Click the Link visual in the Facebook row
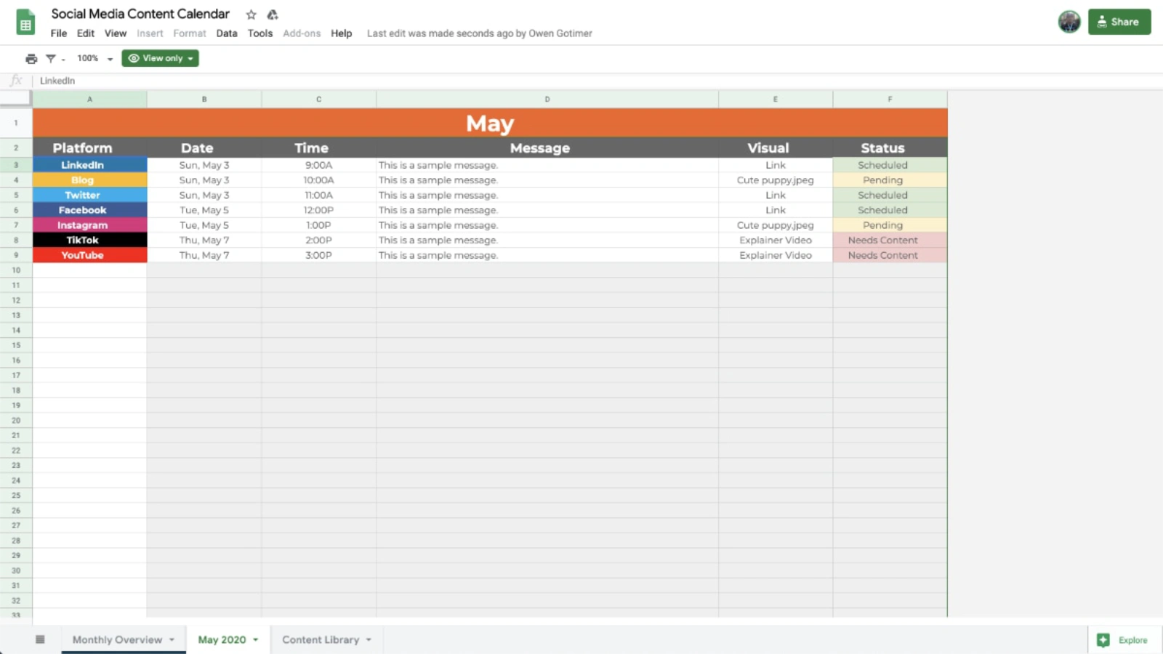 pyautogui.click(x=776, y=210)
